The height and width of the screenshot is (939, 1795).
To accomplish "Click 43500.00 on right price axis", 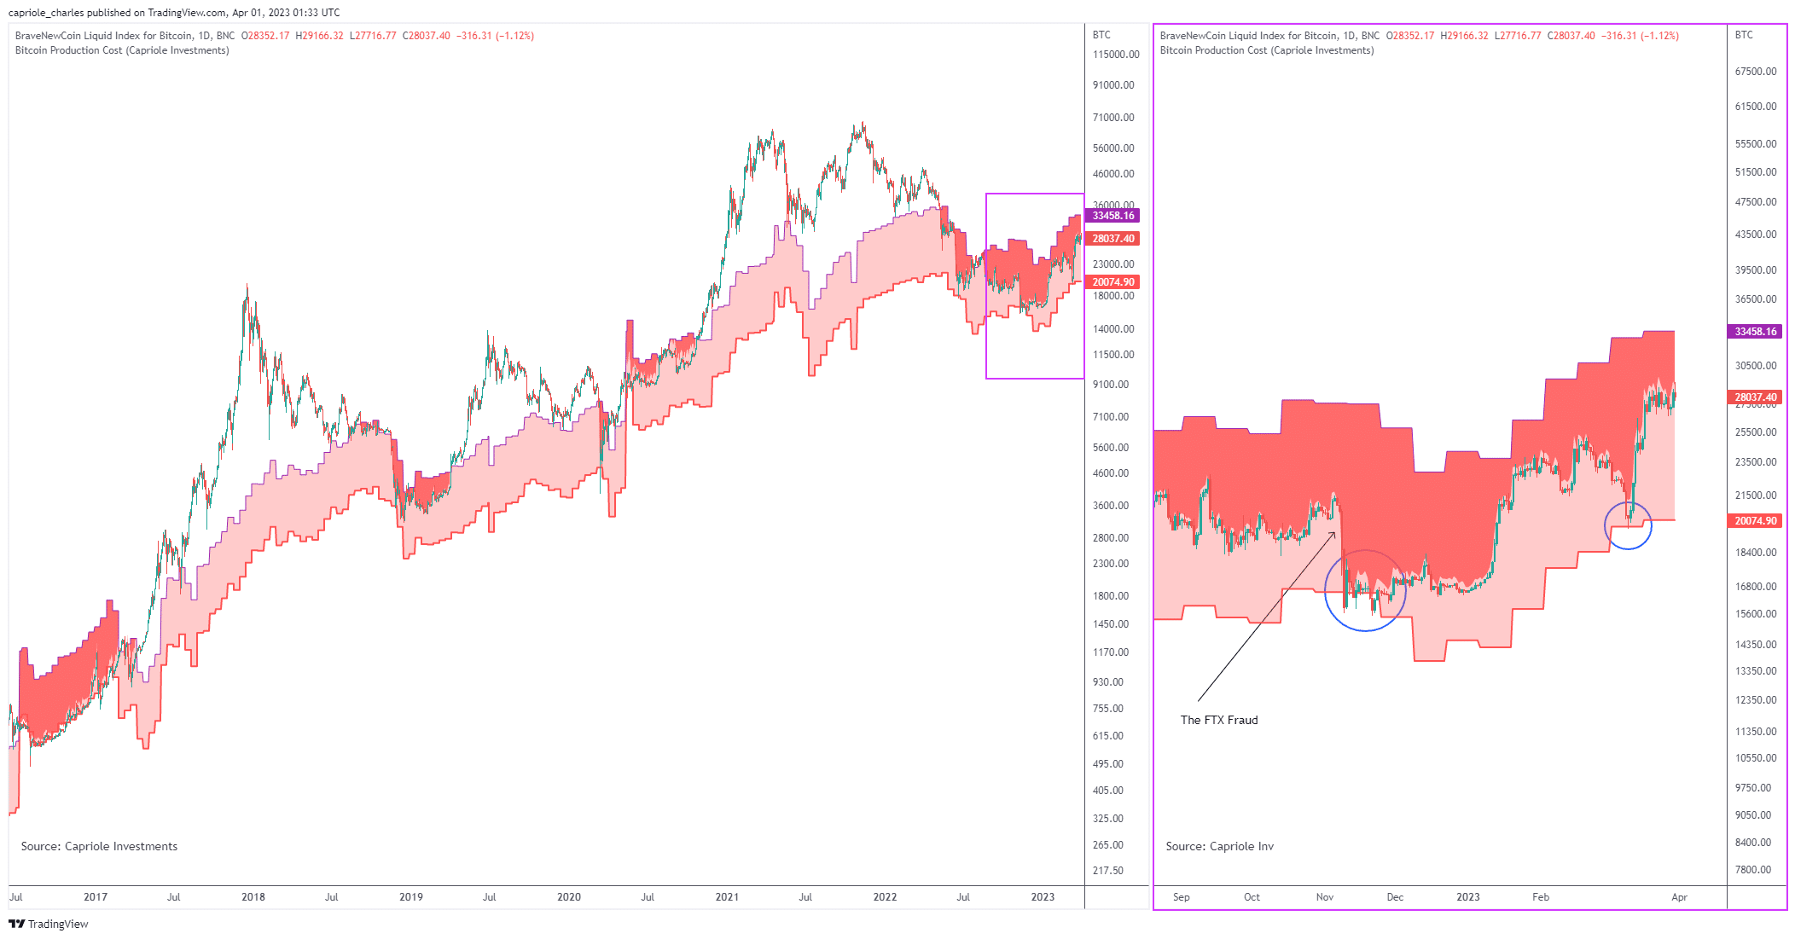I will (x=1756, y=235).
